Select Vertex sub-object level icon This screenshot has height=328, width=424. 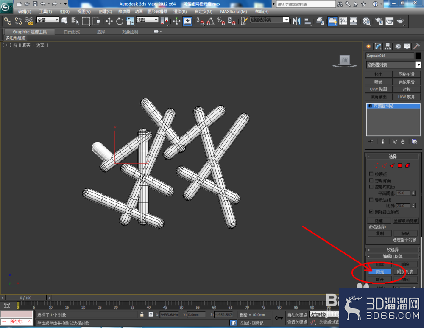(376, 165)
